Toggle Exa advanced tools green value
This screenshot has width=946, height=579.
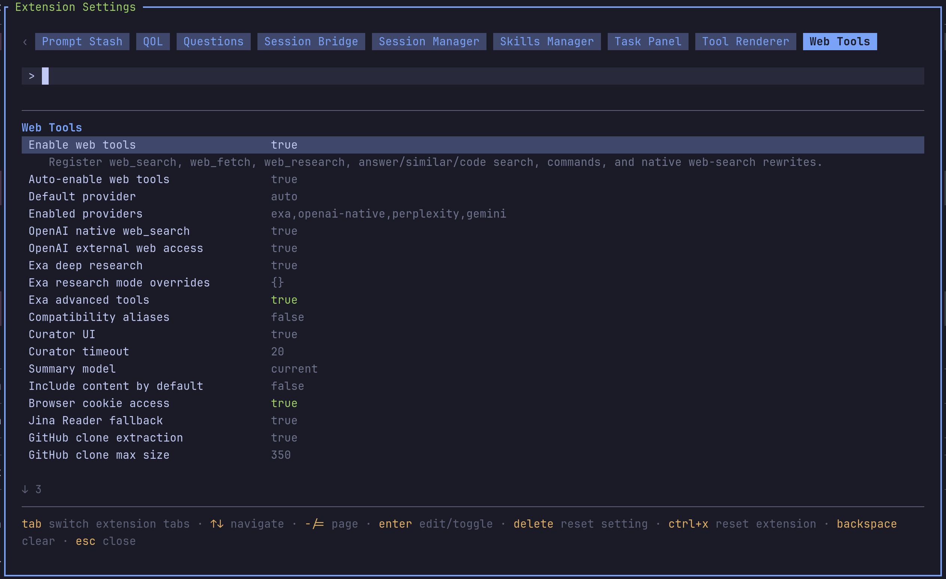[284, 300]
